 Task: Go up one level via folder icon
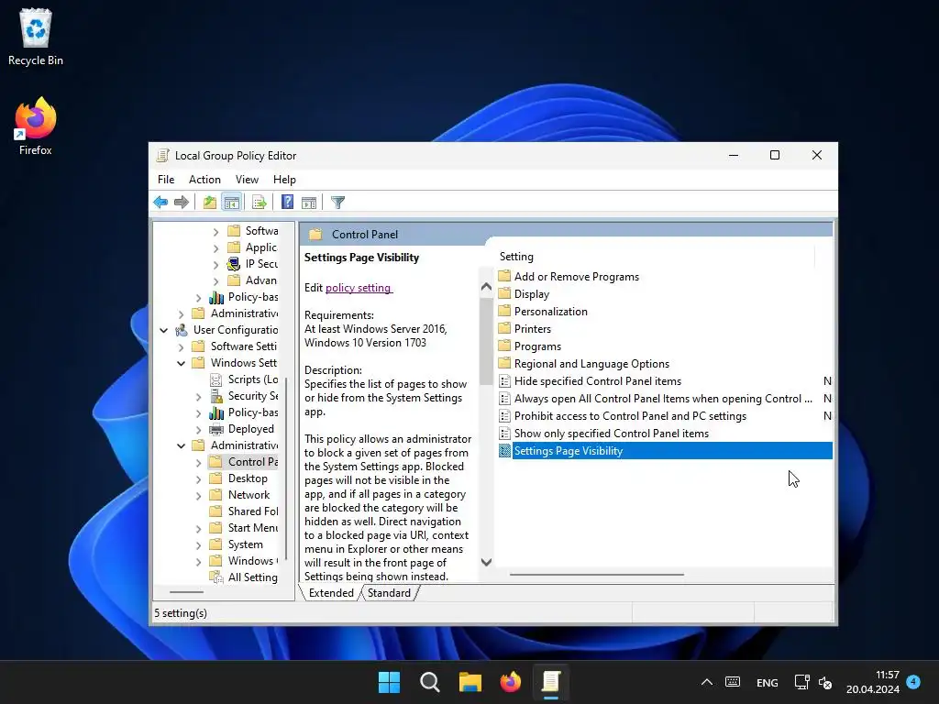(210, 203)
